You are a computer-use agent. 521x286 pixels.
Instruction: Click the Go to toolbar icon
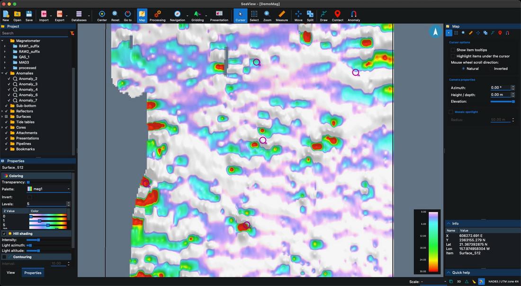coord(127,16)
